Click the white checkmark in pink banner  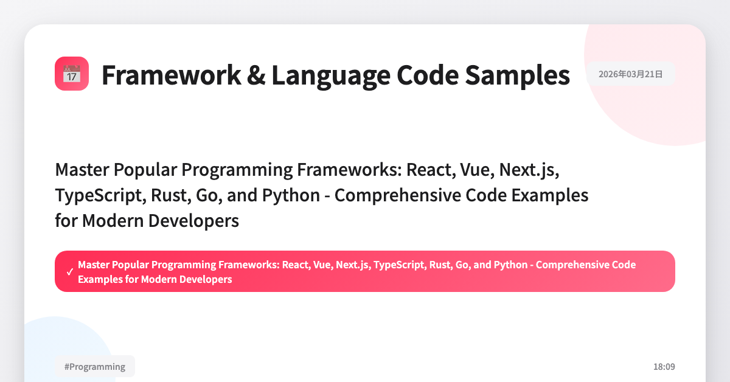(x=70, y=272)
